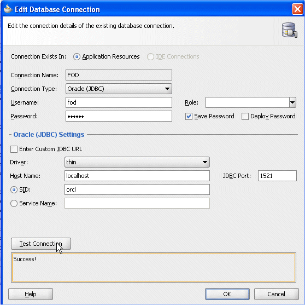Click the JDBC Port field showing 1521
This screenshot has height=305, width=305.
tap(277, 176)
